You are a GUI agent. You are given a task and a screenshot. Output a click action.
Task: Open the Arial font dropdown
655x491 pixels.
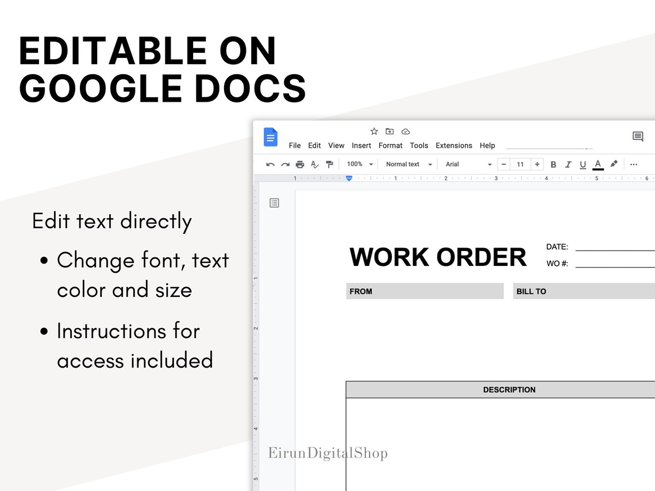(465, 164)
